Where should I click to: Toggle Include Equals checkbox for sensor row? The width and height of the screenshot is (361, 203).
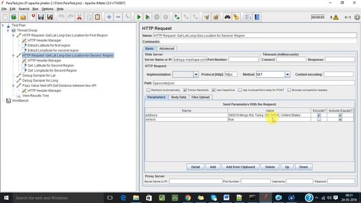pyautogui.click(x=340, y=120)
